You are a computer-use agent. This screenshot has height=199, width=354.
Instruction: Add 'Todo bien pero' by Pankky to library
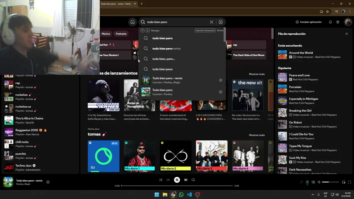[x=221, y=92]
